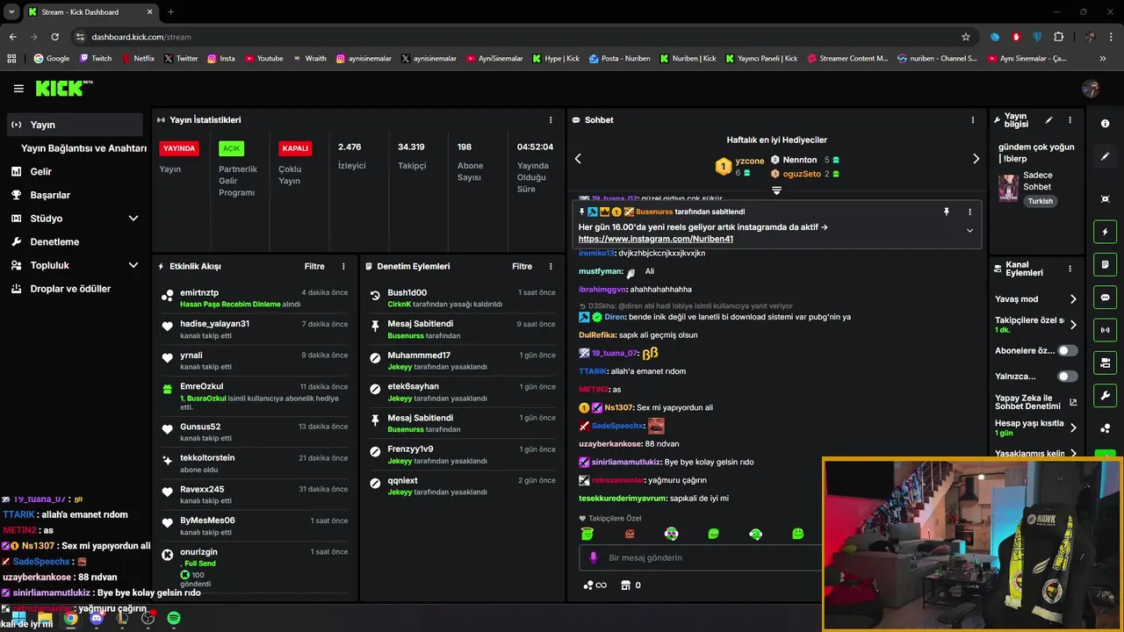The width and height of the screenshot is (1124, 632).
Task: Select the AÇIK partner program badge
Action: 231,148
